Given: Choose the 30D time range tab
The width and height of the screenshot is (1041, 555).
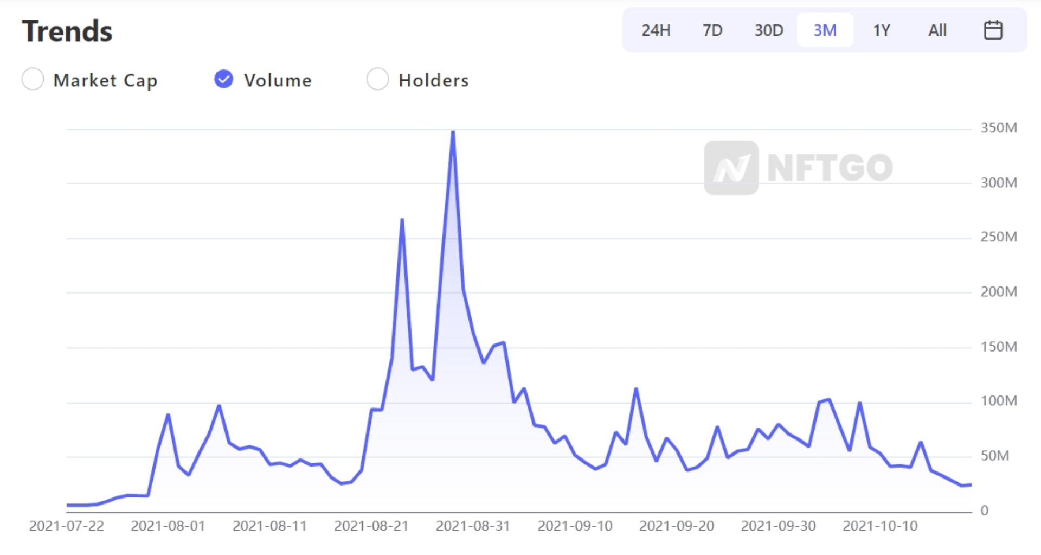Looking at the screenshot, I should (x=769, y=30).
